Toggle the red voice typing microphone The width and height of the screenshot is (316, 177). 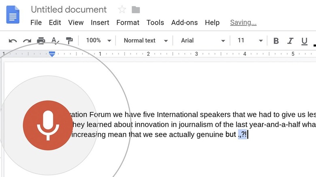(x=47, y=124)
